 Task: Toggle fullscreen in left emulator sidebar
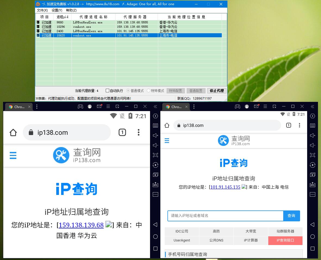pyautogui.click(x=155, y=155)
